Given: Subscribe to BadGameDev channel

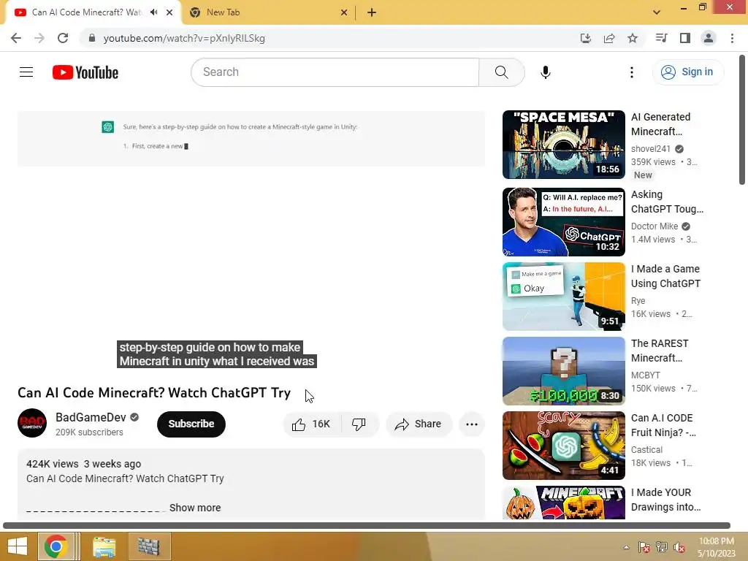Looking at the screenshot, I should pos(191,424).
